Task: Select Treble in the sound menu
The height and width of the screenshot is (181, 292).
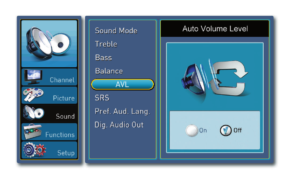Action: pyautogui.click(x=106, y=44)
